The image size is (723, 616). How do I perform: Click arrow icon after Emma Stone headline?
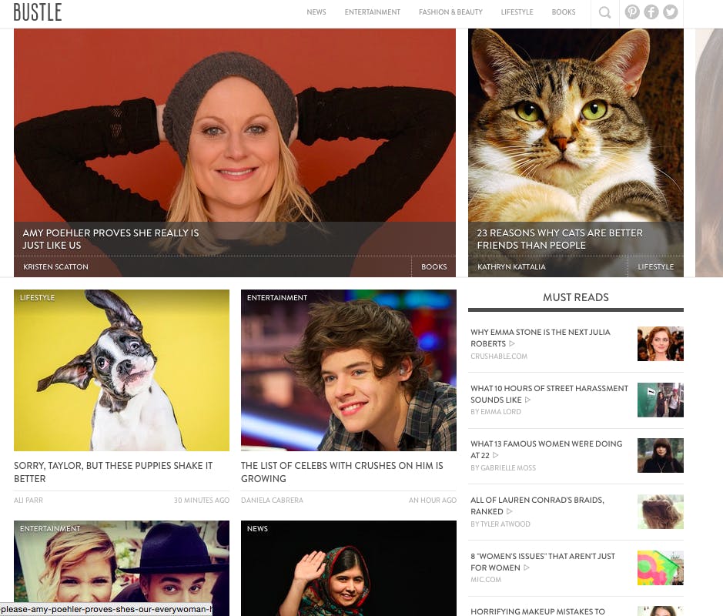point(512,344)
